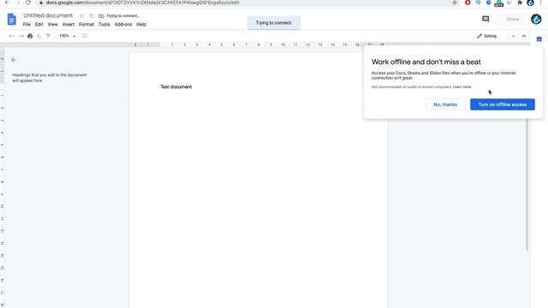This screenshot has width=548, height=308.
Task: Open the comment history icon
Action: 485,19
